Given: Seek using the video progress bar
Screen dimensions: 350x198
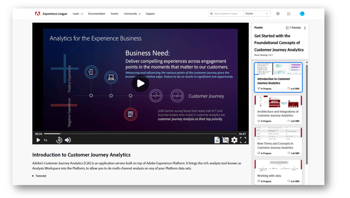Looking at the screenshot, I should click(140, 134).
